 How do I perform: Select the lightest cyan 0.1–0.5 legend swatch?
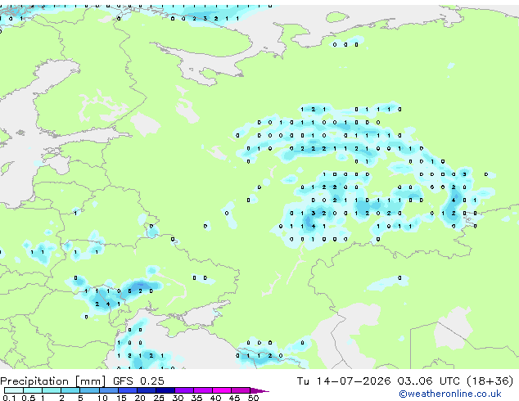[x=14, y=390]
